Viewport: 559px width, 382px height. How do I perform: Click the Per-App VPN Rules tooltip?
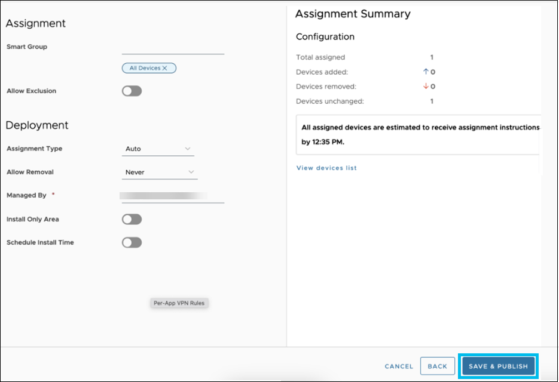click(179, 303)
